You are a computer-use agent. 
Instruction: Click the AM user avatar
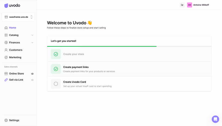click(x=189, y=5)
